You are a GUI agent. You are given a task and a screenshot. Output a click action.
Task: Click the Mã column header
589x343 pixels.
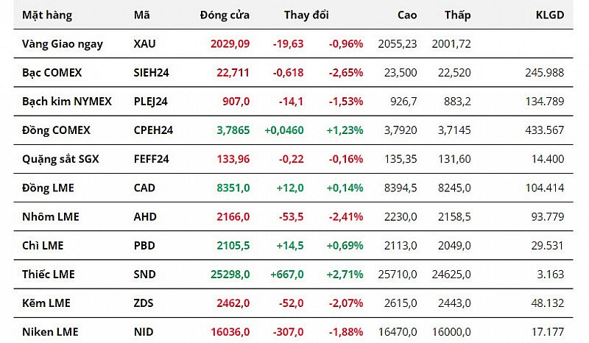142,15
